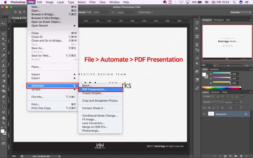
Task: Click the Delete layer trash icon
Action: (x=246, y=156)
